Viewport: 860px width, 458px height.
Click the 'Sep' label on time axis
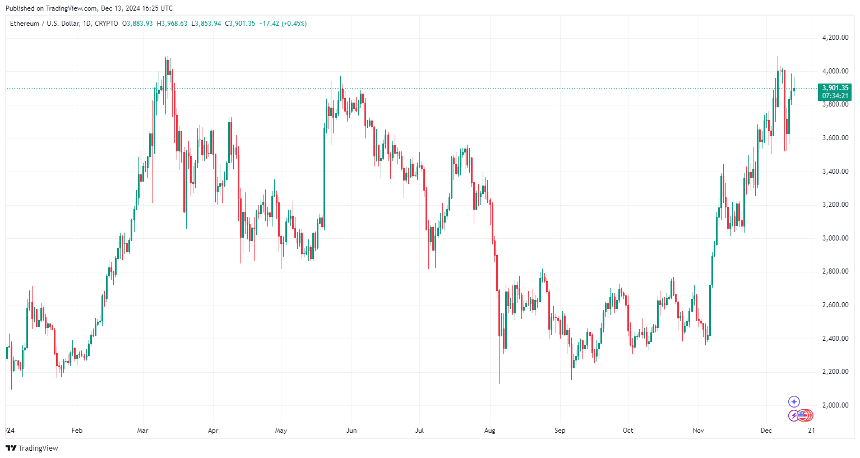(560, 431)
